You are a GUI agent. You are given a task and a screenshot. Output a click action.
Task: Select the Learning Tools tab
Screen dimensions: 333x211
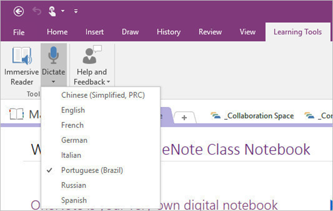click(298, 32)
